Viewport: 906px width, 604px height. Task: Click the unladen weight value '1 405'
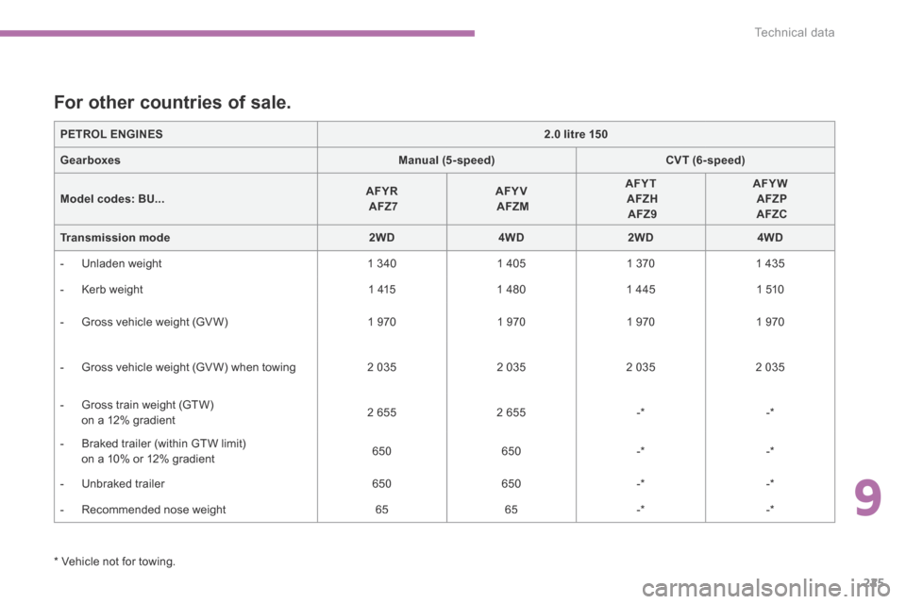(x=512, y=263)
